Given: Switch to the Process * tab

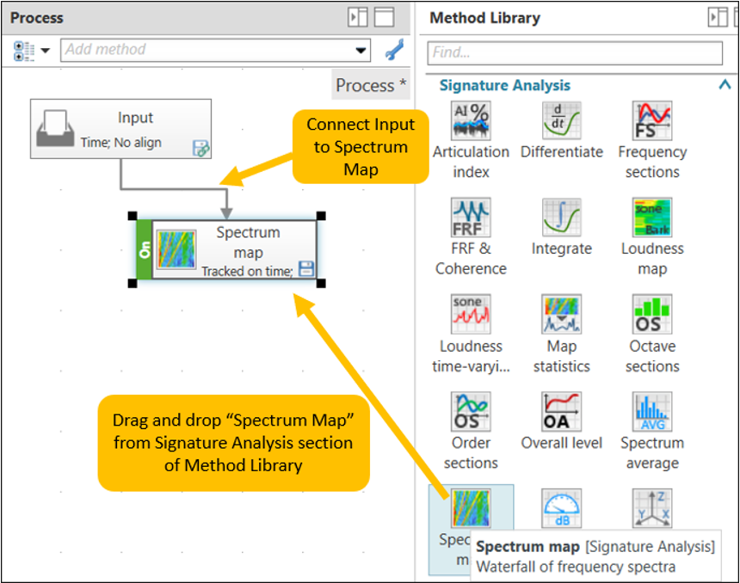Looking at the screenshot, I should 371,85.
